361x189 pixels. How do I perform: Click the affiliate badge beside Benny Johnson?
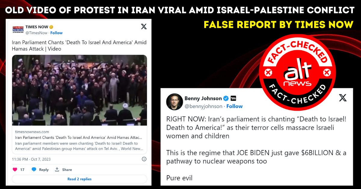[x=233, y=98]
